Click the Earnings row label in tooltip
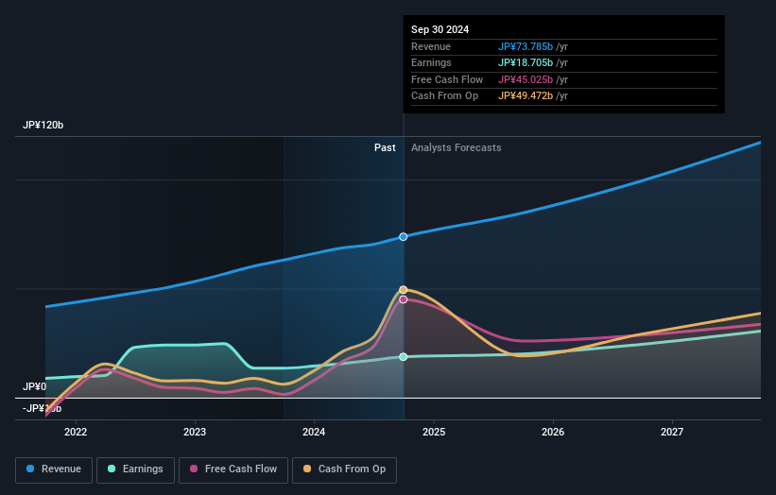 431,62
